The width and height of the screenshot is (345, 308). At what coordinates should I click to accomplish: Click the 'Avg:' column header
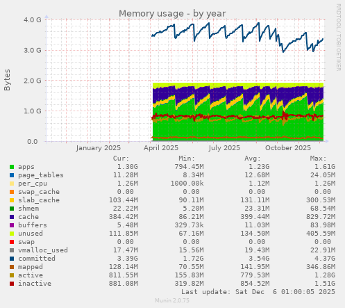253,159
